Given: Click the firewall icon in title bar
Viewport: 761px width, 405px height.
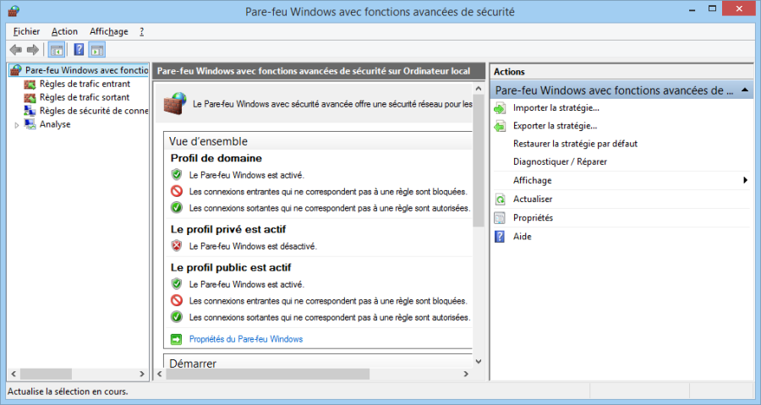Looking at the screenshot, I should 14,11.
